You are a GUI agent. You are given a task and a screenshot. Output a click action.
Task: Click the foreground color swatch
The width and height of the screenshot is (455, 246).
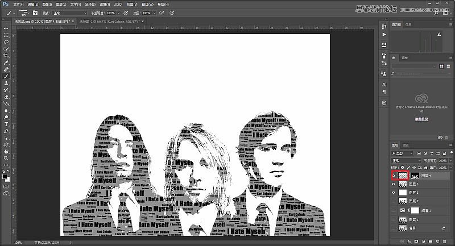(x=5, y=176)
